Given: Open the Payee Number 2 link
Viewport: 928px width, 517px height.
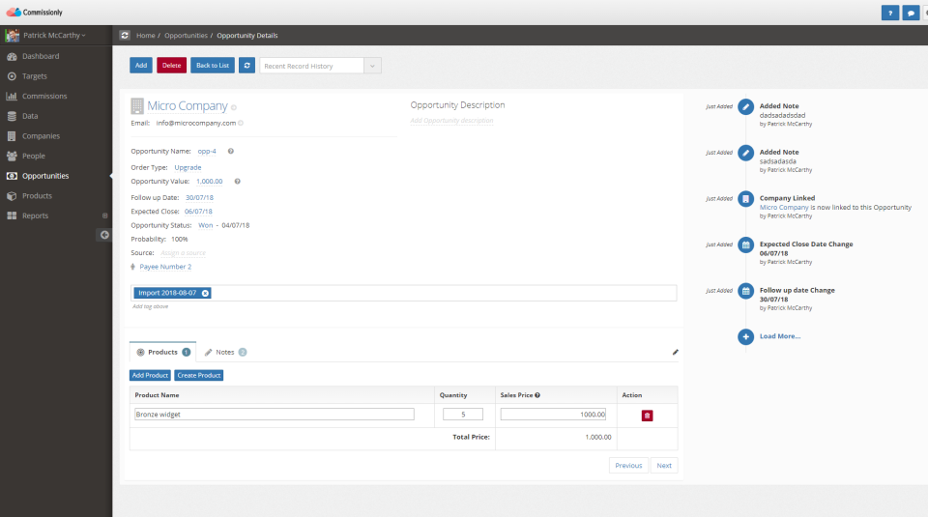Looking at the screenshot, I should [165, 267].
